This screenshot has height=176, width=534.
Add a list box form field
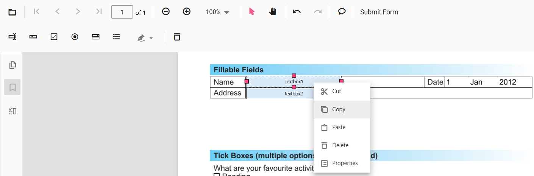point(117,37)
